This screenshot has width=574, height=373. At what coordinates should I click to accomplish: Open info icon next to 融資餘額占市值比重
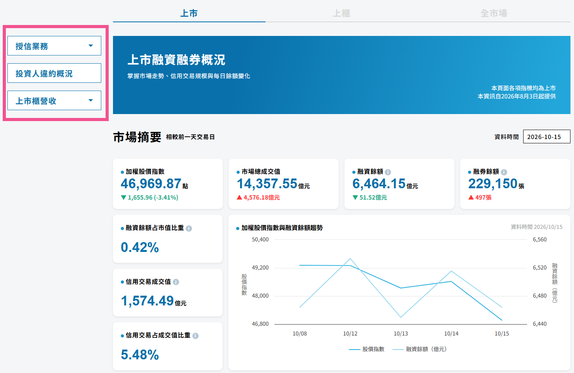[x=189, y=228]
